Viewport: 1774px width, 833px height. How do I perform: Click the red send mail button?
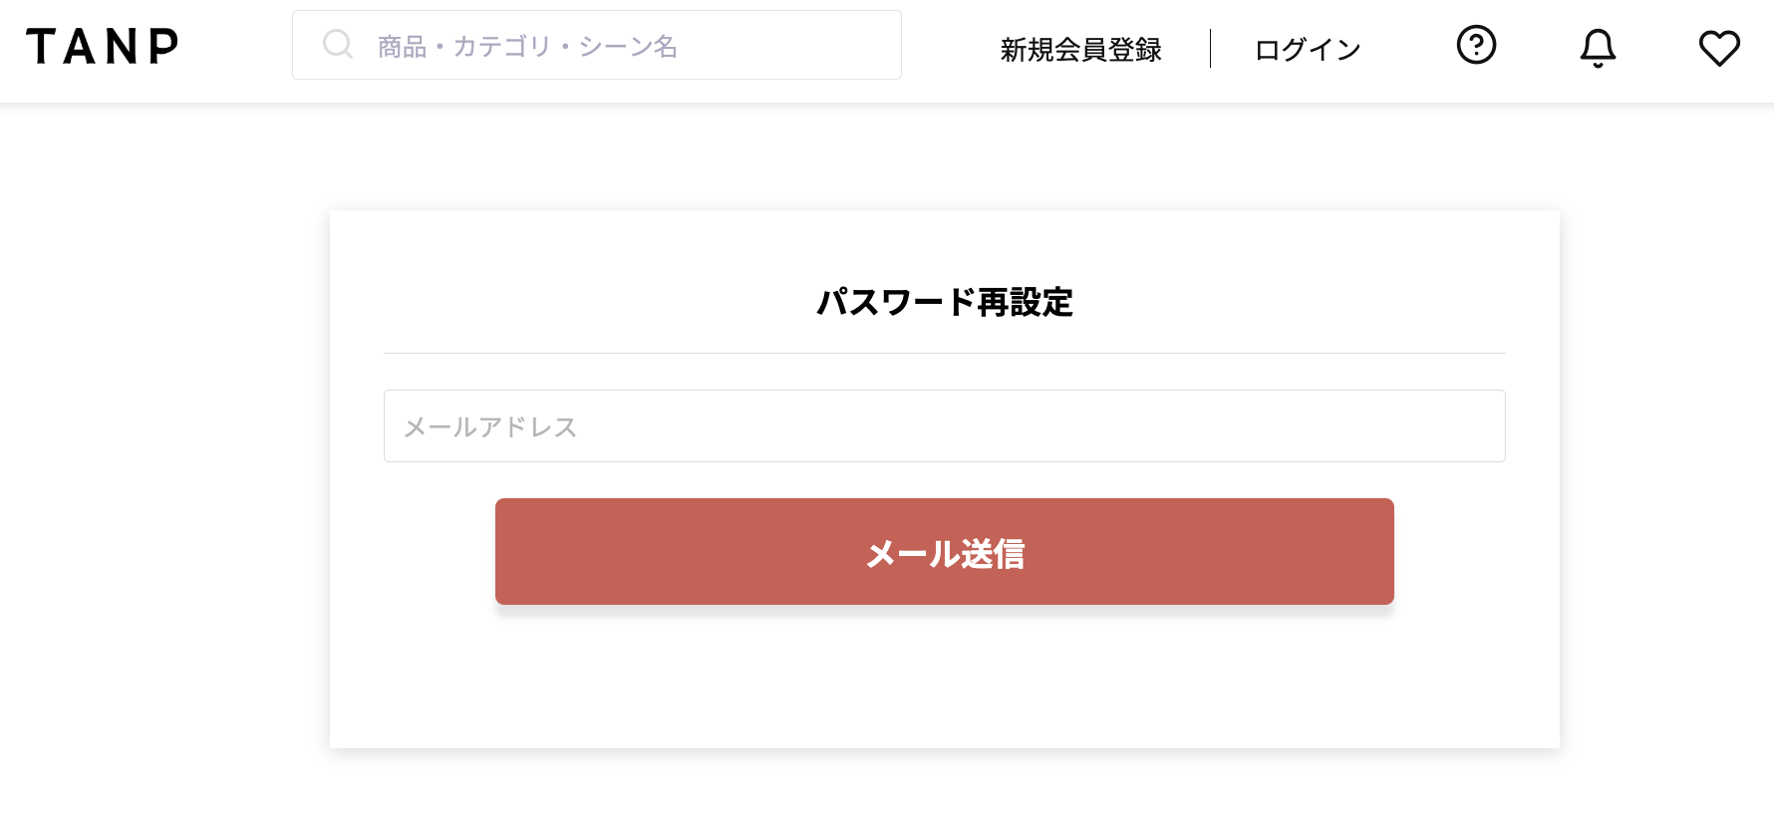pyautogui.click(x=945, y=551)
